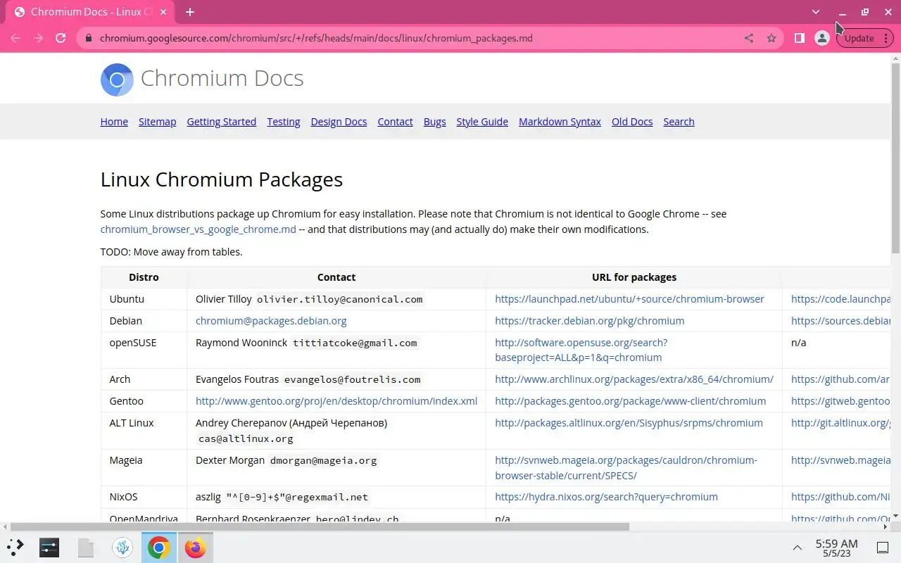The height and width of the screenshot is (563, 901).
Task: Click the browser forward arrow
Action: click(x=38, y=38)
